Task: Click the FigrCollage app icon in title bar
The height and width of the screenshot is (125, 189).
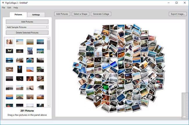Action: pyautogui.click(x=3, y=3)
